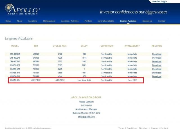Click CSLSV value 2881
Viewport: 180px width, 129px height.
coord(84,65)
